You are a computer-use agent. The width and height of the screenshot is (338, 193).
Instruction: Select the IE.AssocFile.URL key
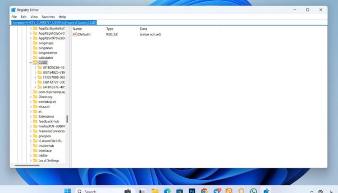(x=50, y=141)
